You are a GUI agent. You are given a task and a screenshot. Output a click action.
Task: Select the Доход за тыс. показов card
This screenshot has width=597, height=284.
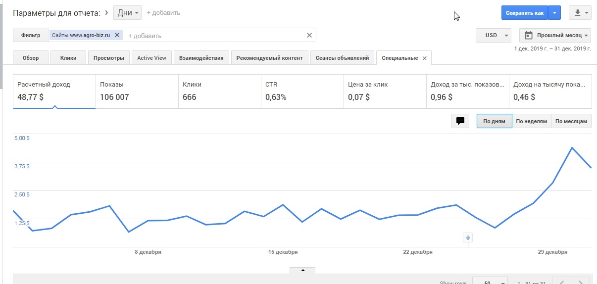[x=467, y=92]
